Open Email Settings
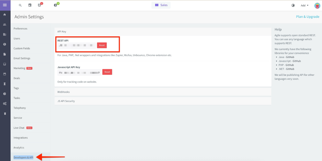 (30, 58)
